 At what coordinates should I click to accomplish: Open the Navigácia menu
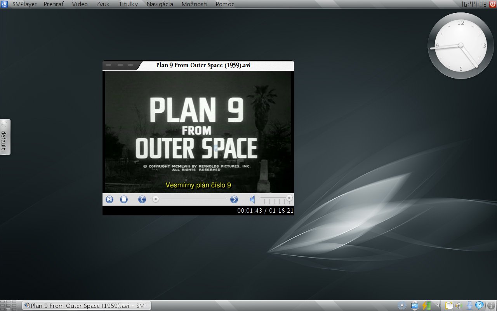pyautogui.click(x=160, y=4)
